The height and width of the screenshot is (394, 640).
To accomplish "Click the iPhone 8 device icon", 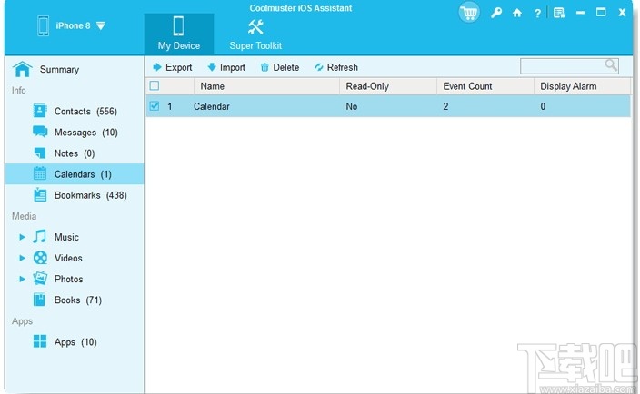I will pos(44,25).
